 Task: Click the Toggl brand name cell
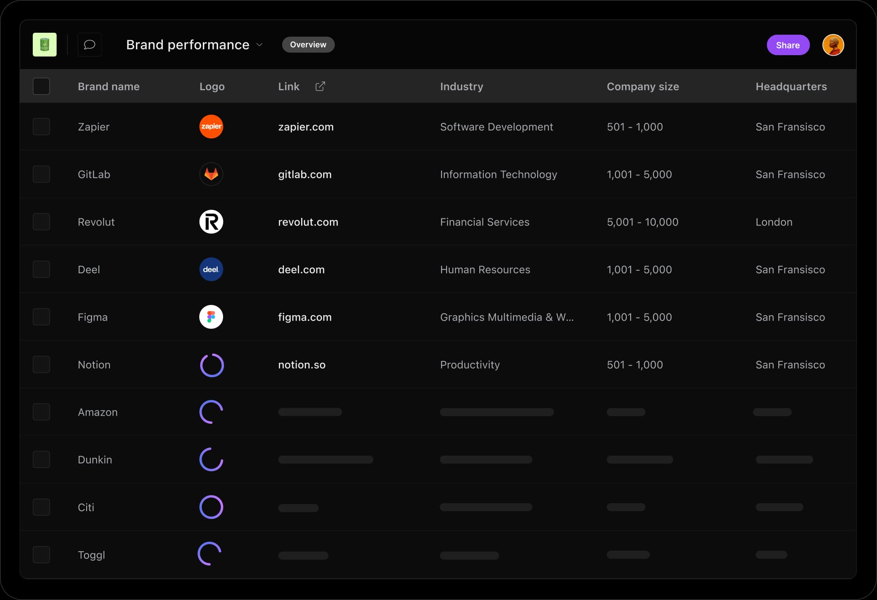tap(91, 555)
